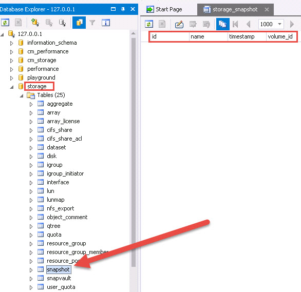This screenshot has height=292, width=301.
Task: Open the 1000 page size dropdown
Action: coord(280,24)
